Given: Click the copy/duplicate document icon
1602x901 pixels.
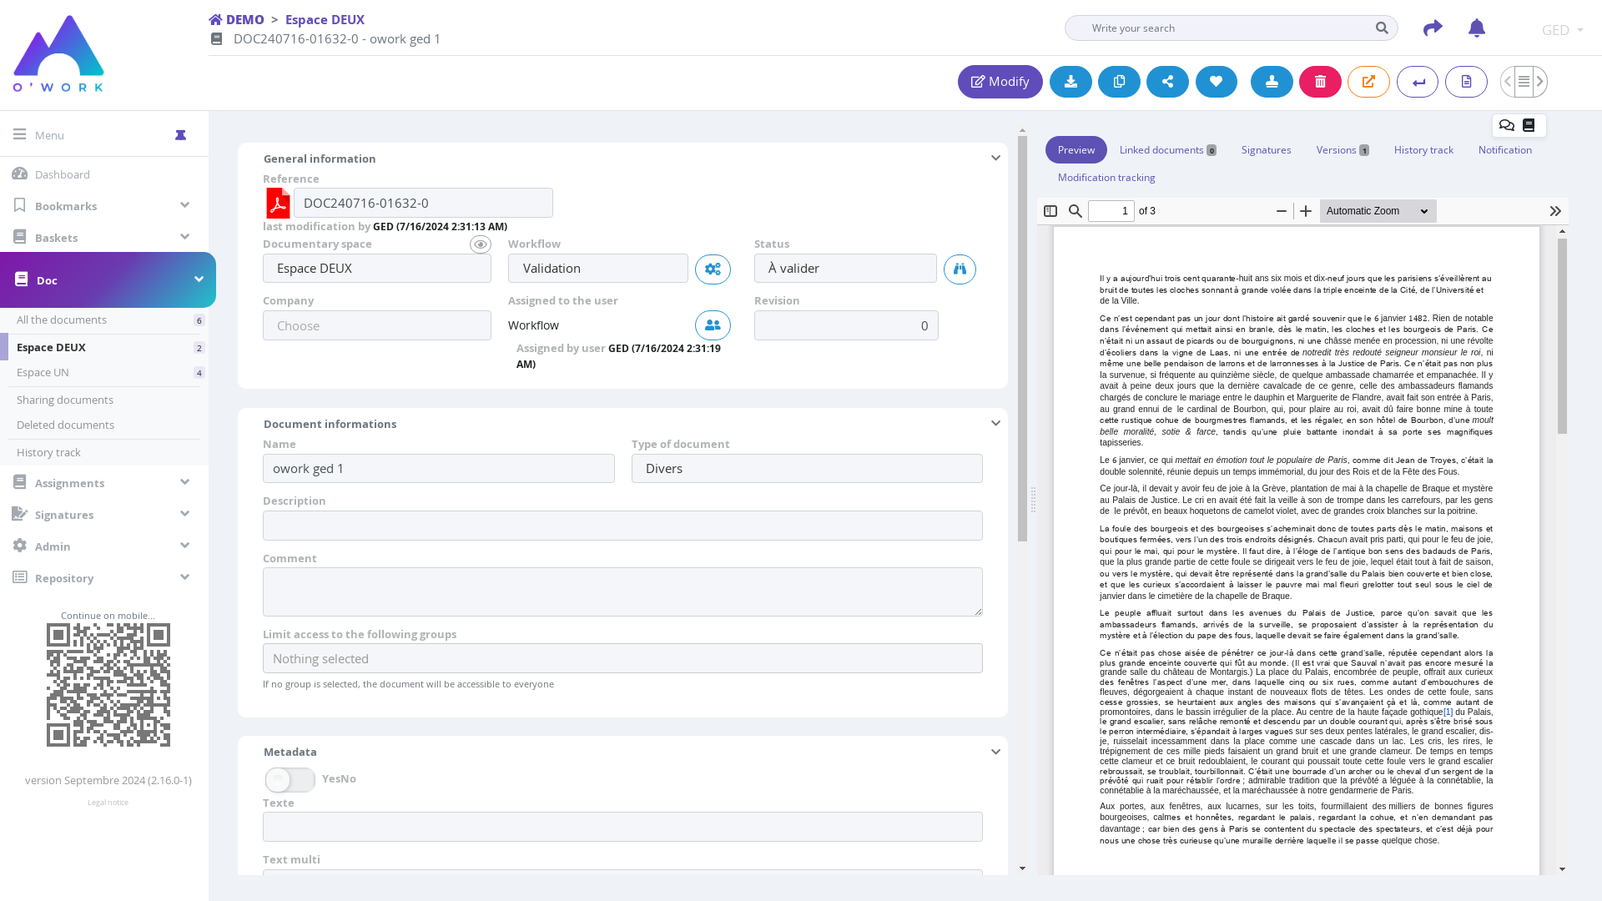Looking at the screenshot, I should (1119, 82).
